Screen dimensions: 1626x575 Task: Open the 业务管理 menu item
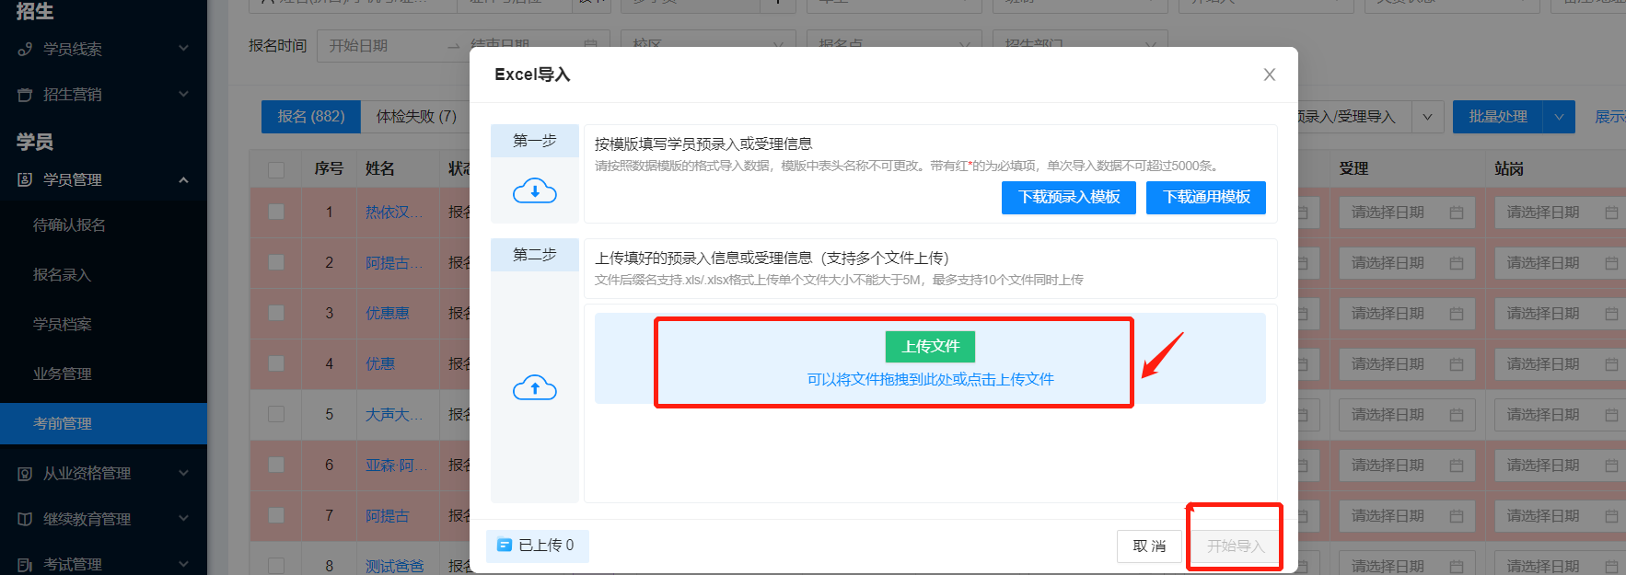(62, 374)
